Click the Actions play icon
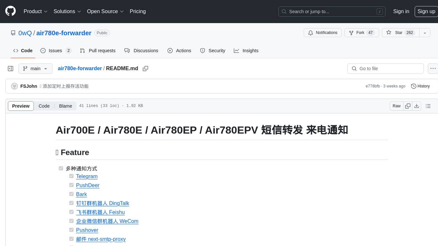Image resolution: width=438 pixels, height=246 pixels. click(170, 51)
